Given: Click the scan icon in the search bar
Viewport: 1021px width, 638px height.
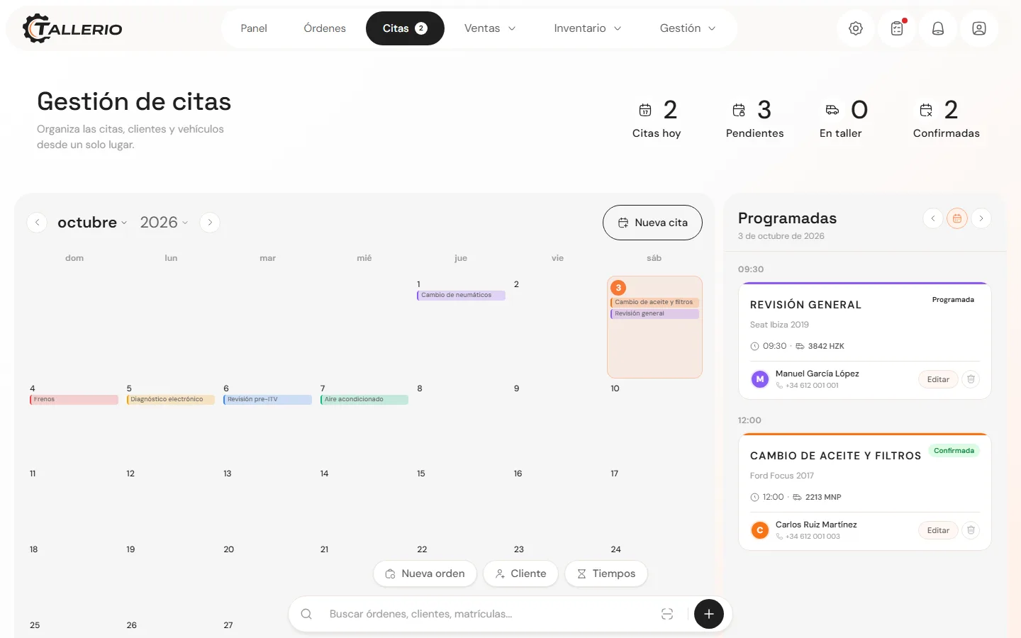Looking at the screenshot, I should [667, 614].
